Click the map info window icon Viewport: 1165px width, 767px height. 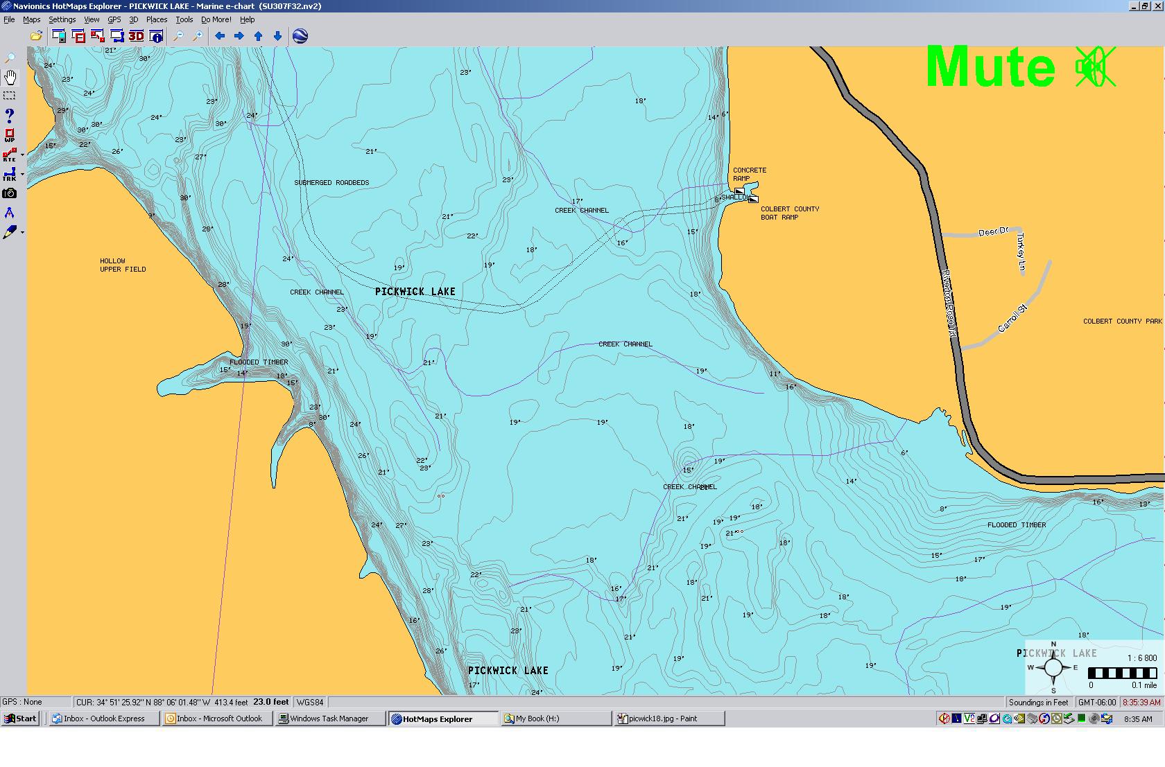(x=156, y=36)
